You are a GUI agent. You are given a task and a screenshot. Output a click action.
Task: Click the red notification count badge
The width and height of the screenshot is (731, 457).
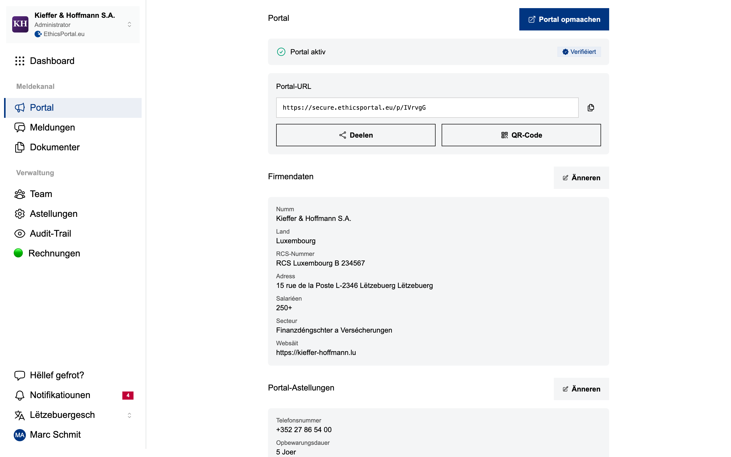(128, 395)
